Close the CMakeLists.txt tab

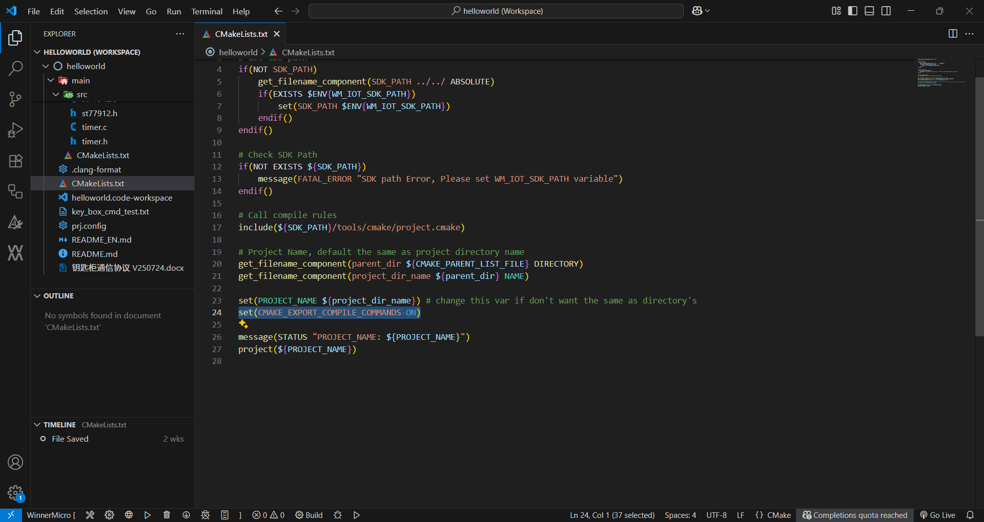tap(277, 34)
